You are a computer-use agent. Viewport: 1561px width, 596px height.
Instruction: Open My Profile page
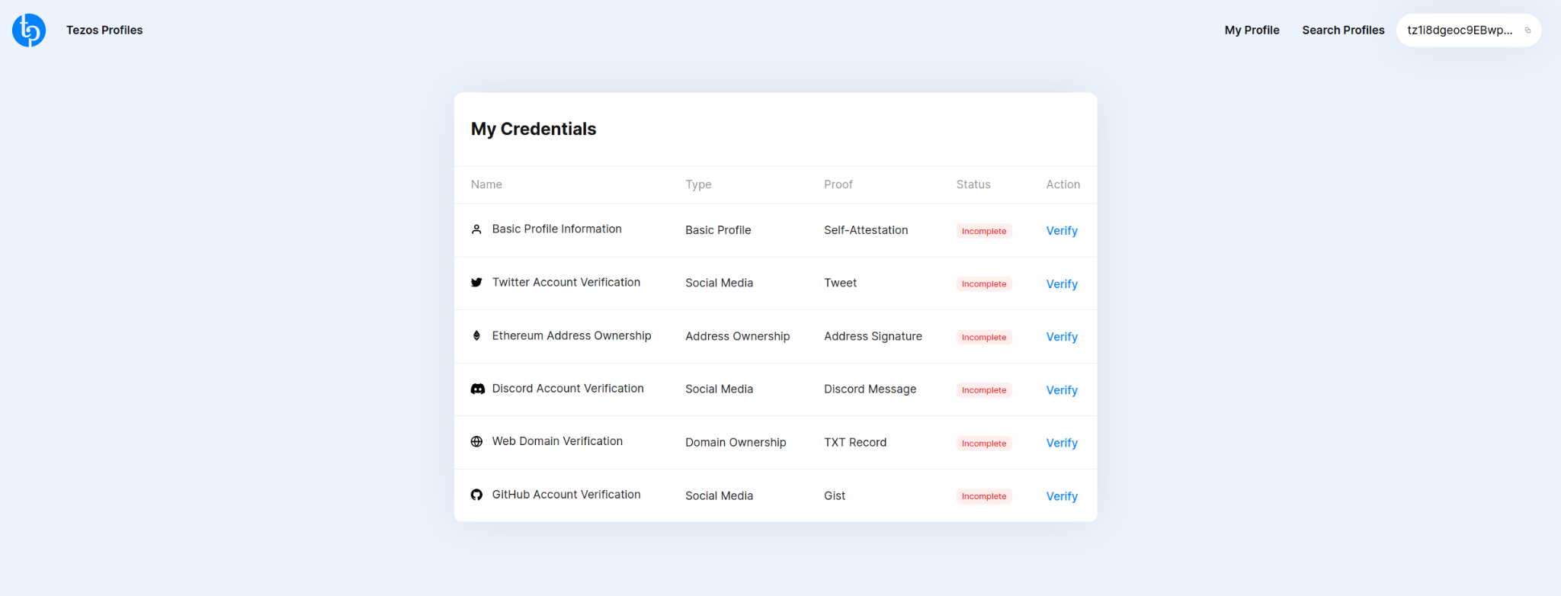[x=1252, y=30]
